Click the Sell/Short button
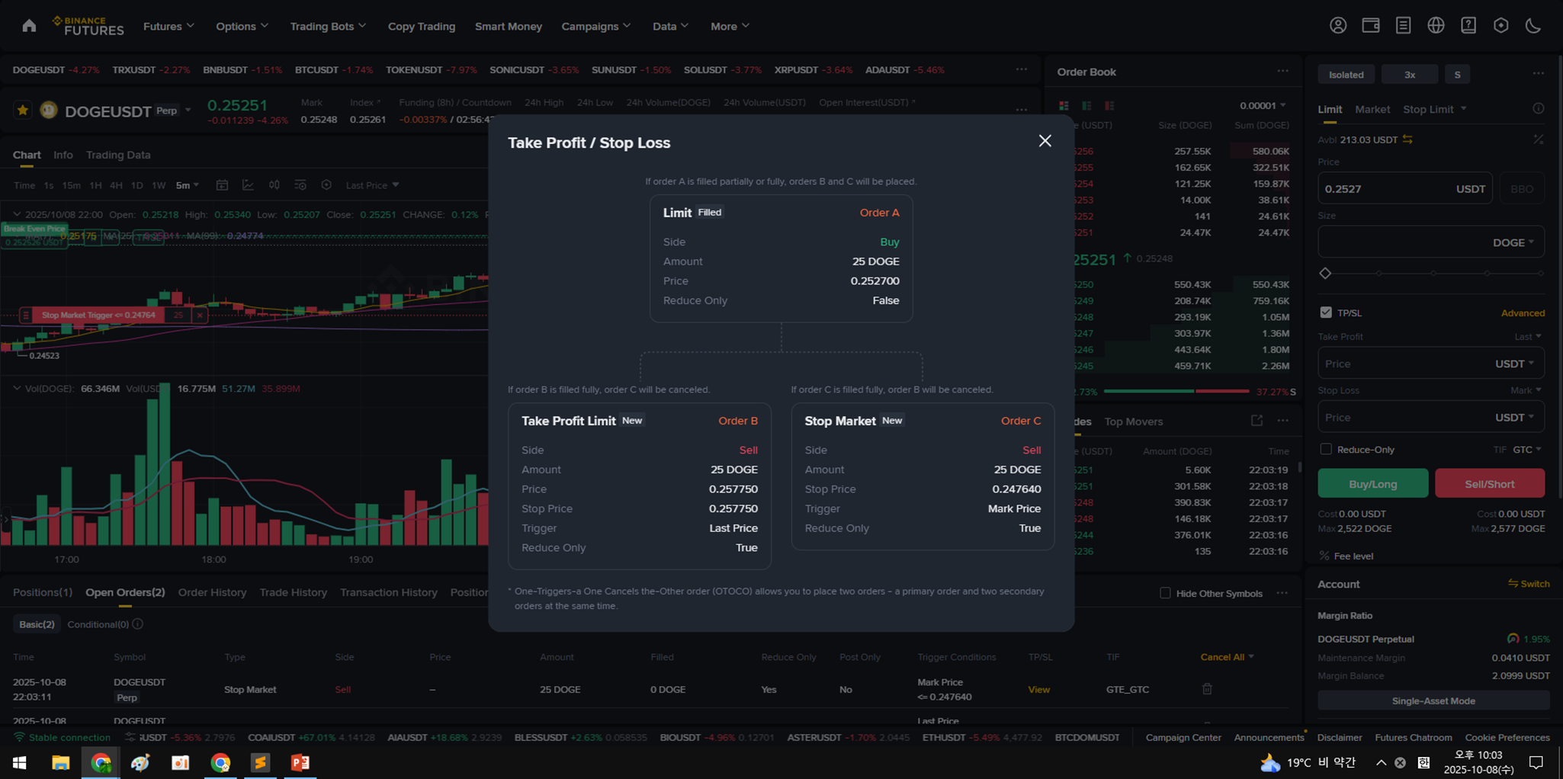Screen dimensions: 1563x779 tap(1489, 483)
